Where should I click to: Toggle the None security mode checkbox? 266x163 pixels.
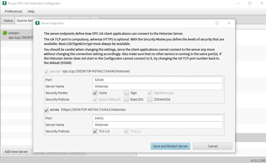pyautogui.click(x=95, y=93)
